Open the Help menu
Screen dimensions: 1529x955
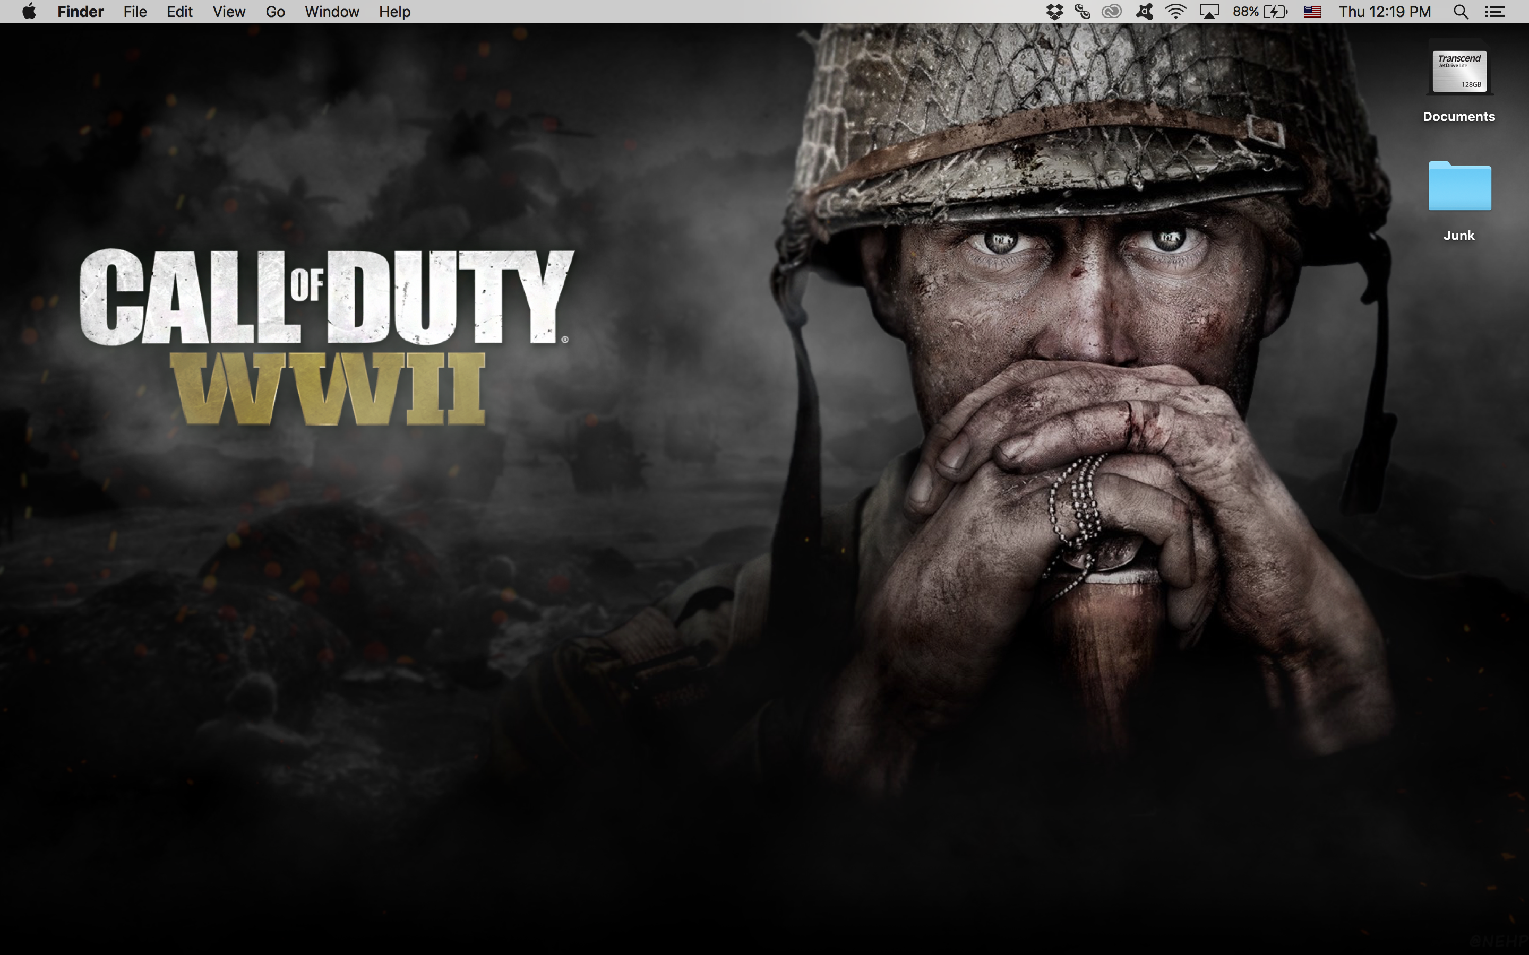point(394,11)
